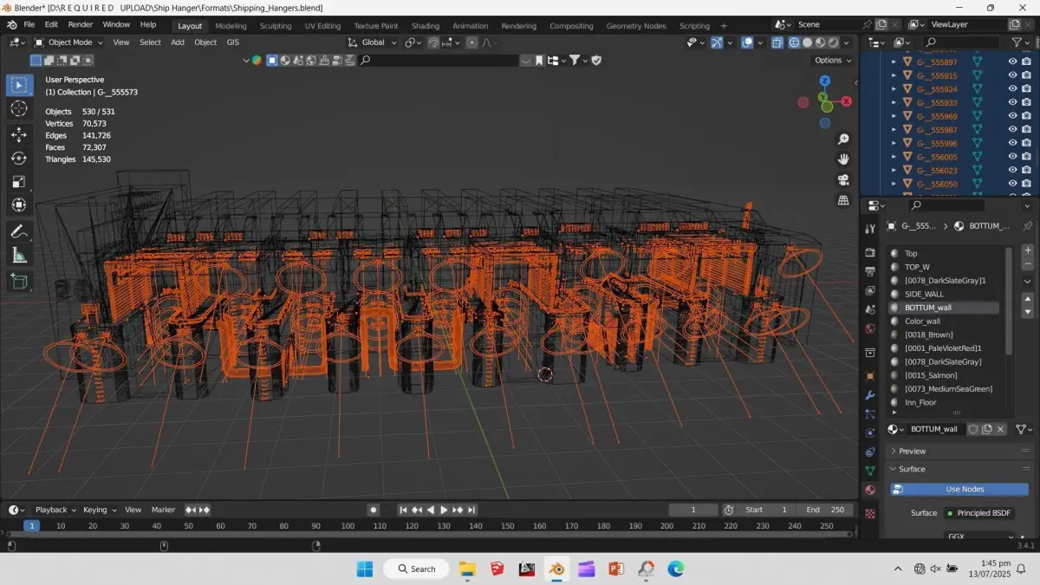Disable rendering for G-__556050

tap(1026, 184)
